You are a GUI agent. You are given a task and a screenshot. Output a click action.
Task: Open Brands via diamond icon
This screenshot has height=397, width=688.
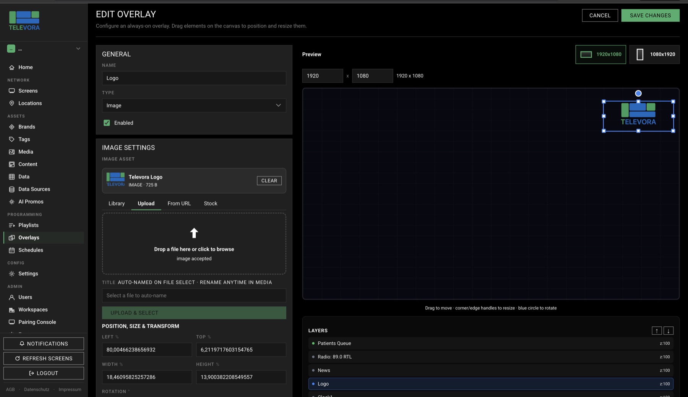12,127
